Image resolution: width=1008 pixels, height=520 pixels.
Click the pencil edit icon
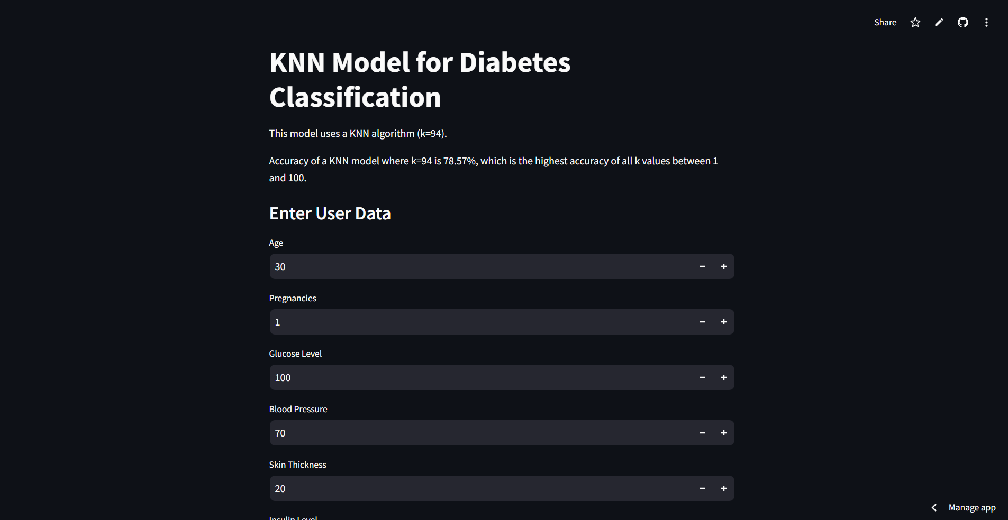click(939, 22)
